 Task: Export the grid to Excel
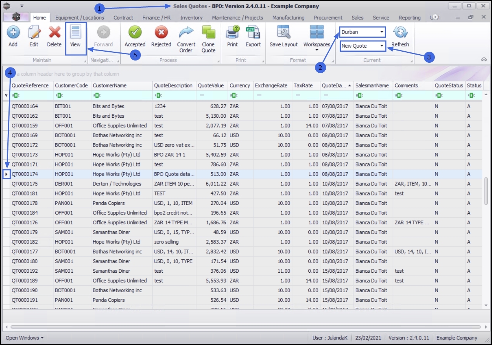(x=253, y=37)
